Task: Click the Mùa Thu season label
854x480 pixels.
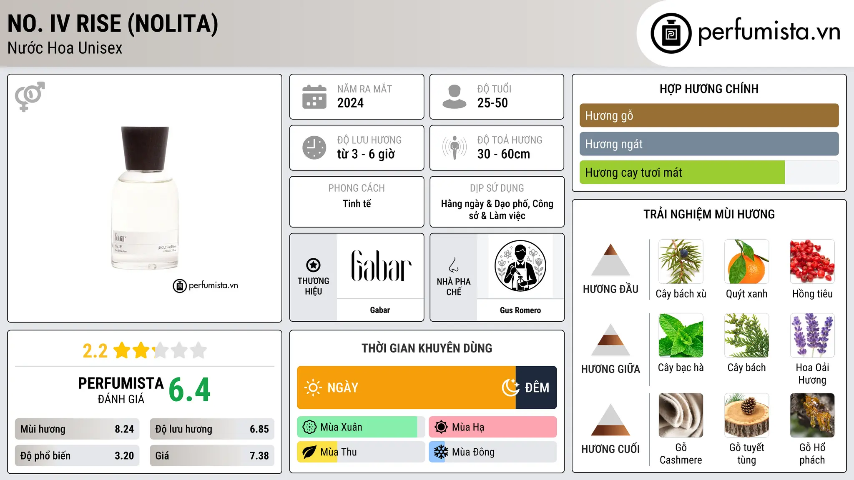Action: pyautogui.click(x=339, y=452)
